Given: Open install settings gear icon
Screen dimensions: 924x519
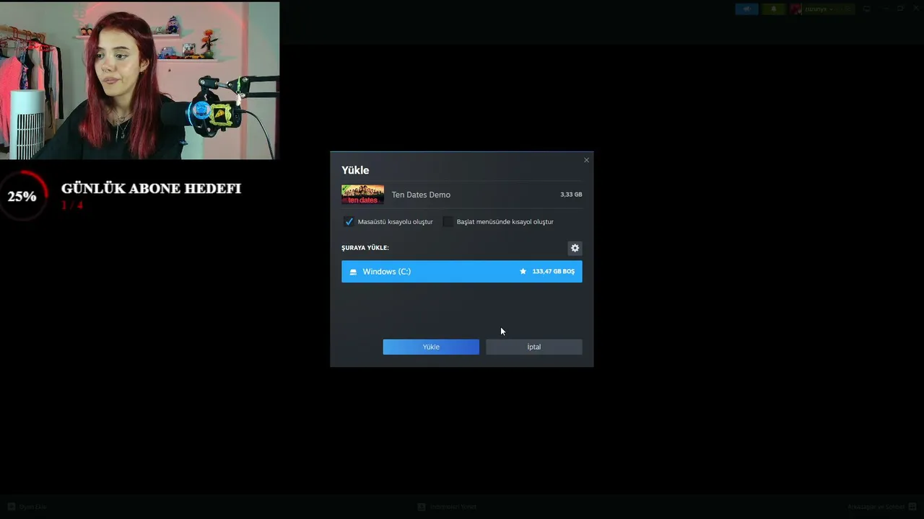Looking at the screenshot, I should (575, 248).
